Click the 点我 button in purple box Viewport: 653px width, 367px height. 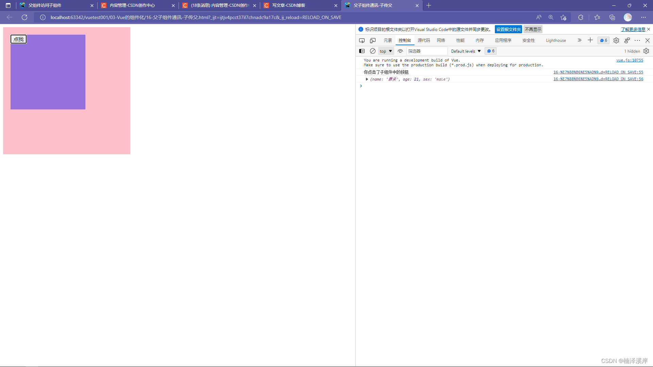tap(18, 39)
